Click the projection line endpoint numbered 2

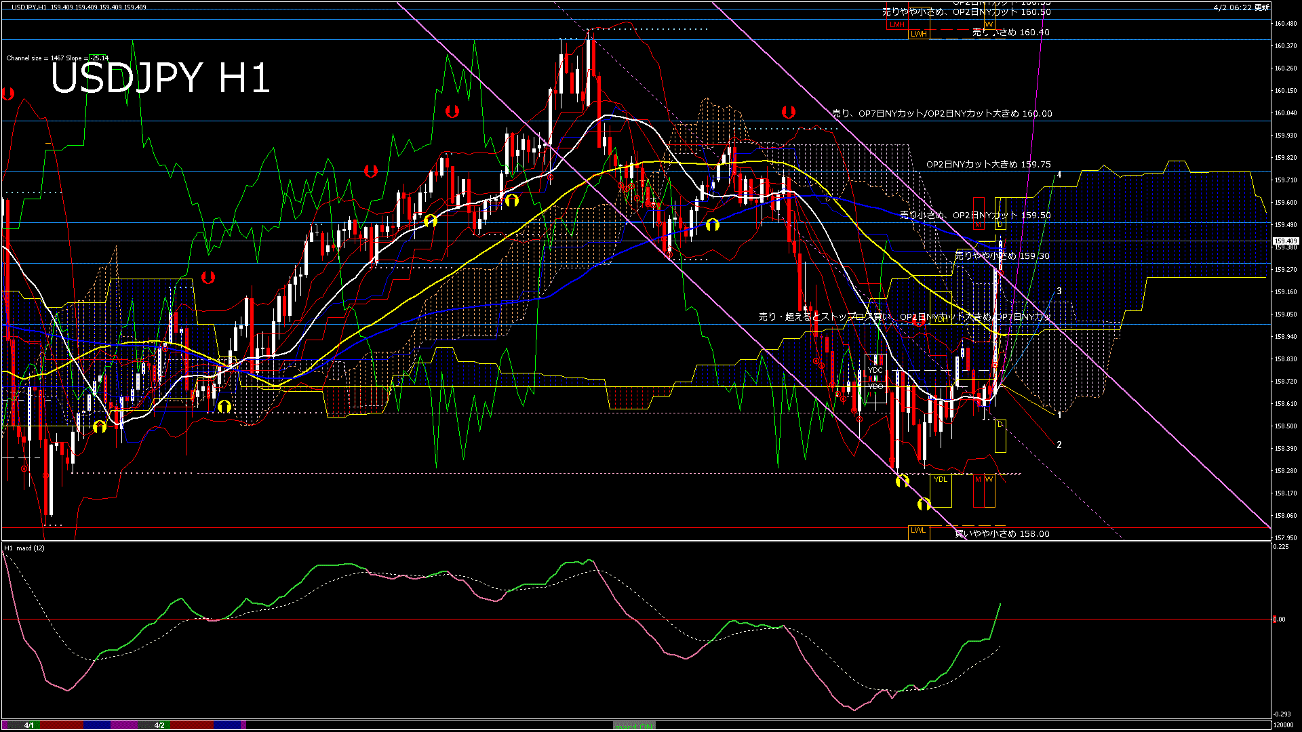(x=1059, y=445)
